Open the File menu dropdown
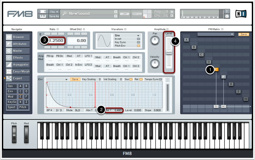 pyautogui.click(x=54, y=12)
